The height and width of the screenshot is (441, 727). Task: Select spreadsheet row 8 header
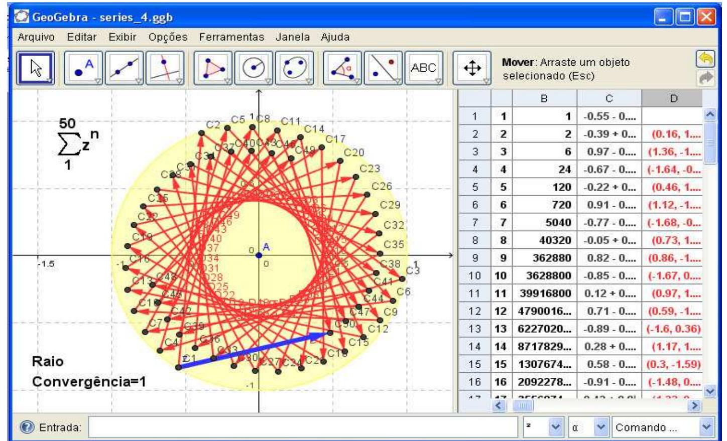[475, 240]
